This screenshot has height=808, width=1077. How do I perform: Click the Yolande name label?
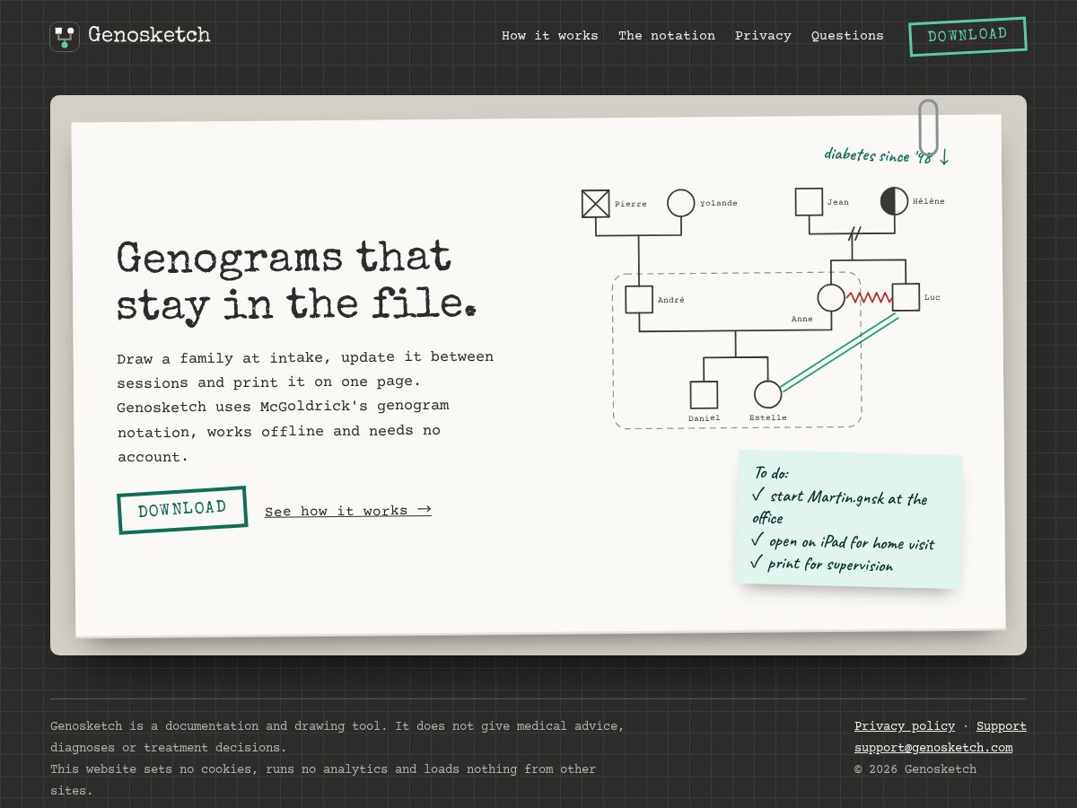coord(719,203)
